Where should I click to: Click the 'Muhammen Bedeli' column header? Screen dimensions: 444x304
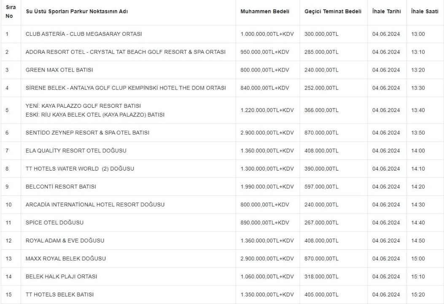264,11
